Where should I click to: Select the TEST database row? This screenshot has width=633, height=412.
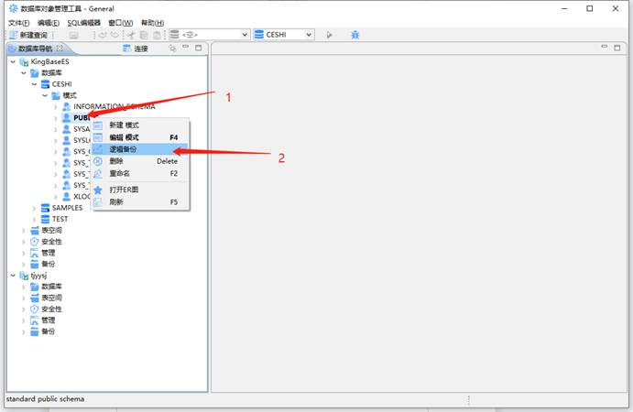pyautogui.click(x=60, y=219)
